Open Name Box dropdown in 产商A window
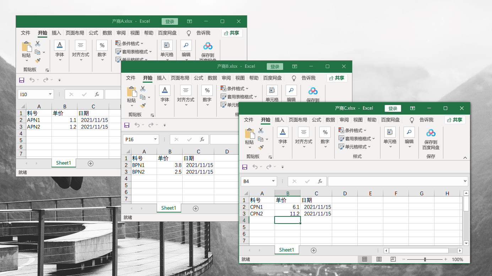492x276 pixels. pos(50,94)
